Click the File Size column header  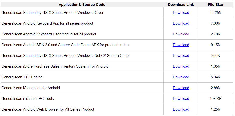[x=215, y=5]
